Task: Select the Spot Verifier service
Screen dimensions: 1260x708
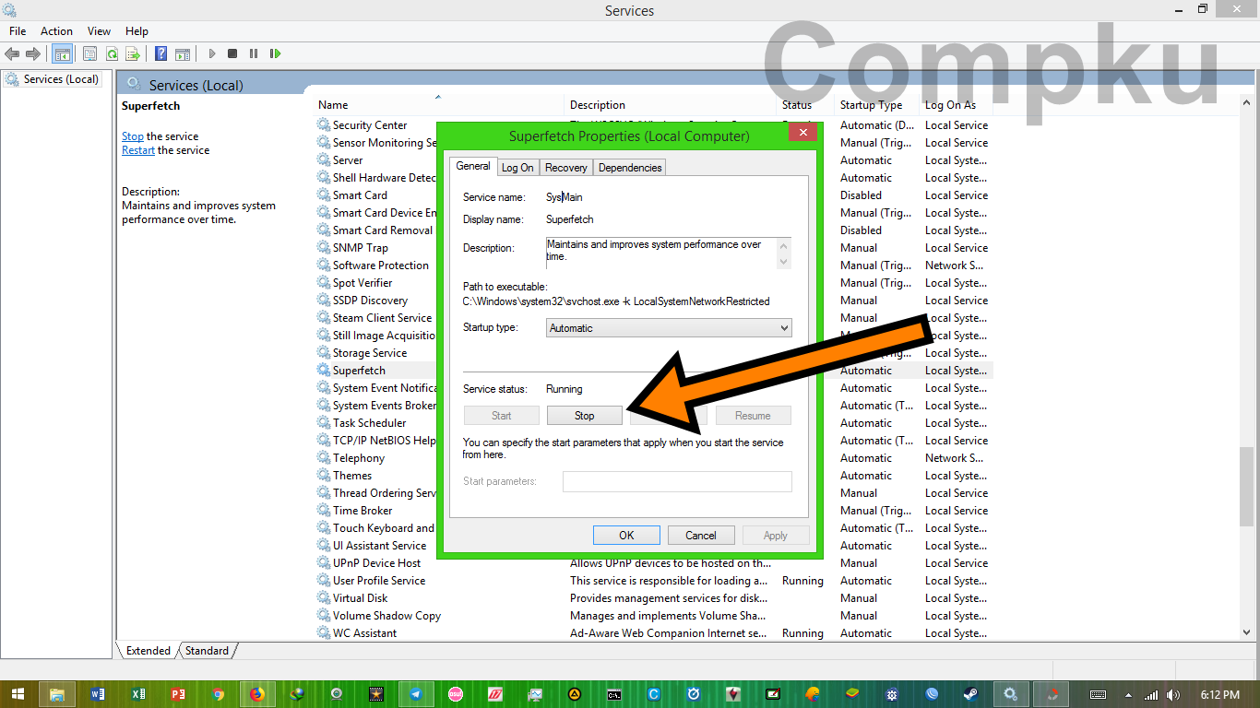Action: [x=363, y=283]
